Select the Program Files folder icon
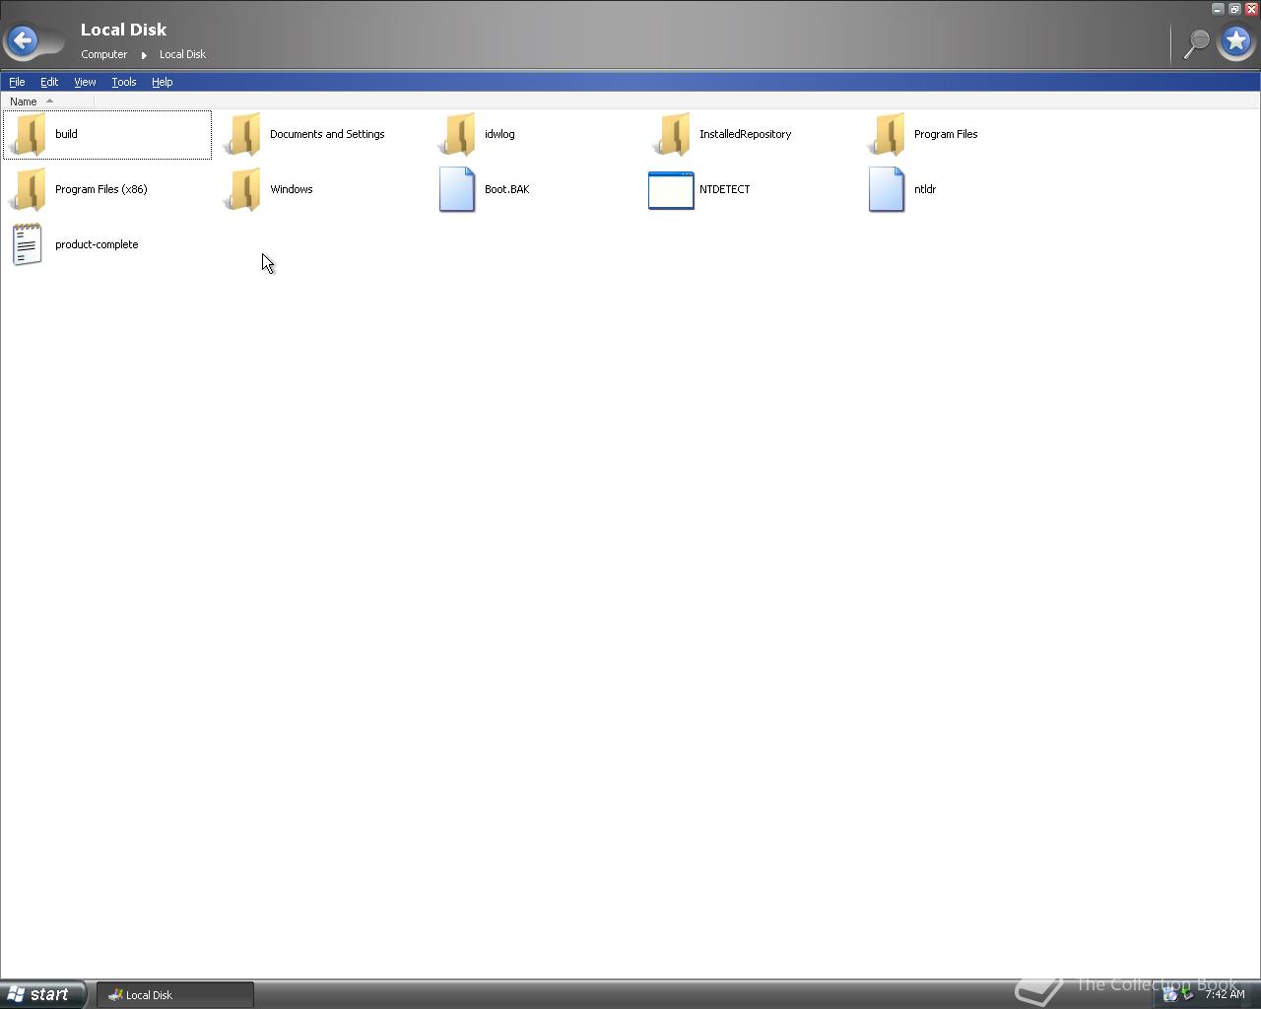Viewport: 1261px width, 1009px height. [x=889, y=134]
